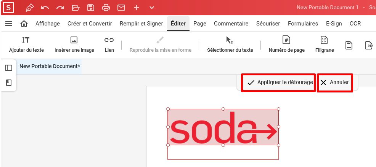Choose Insérer une image tool
Image resolution: width=376 pixels, height=167 pixels.
click(74, 45)
